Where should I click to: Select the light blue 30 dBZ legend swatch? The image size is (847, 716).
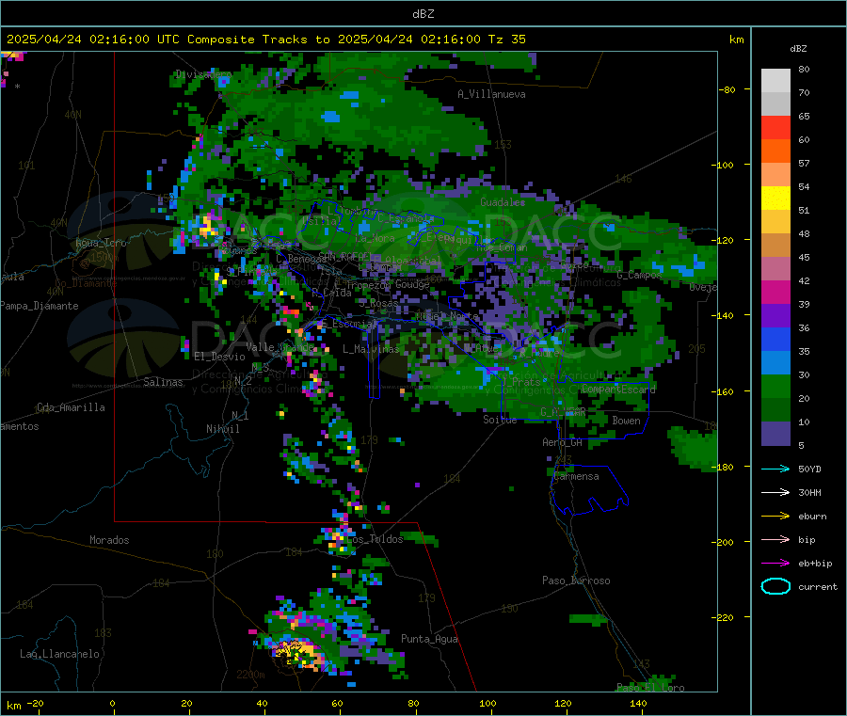tap(775, 363)
